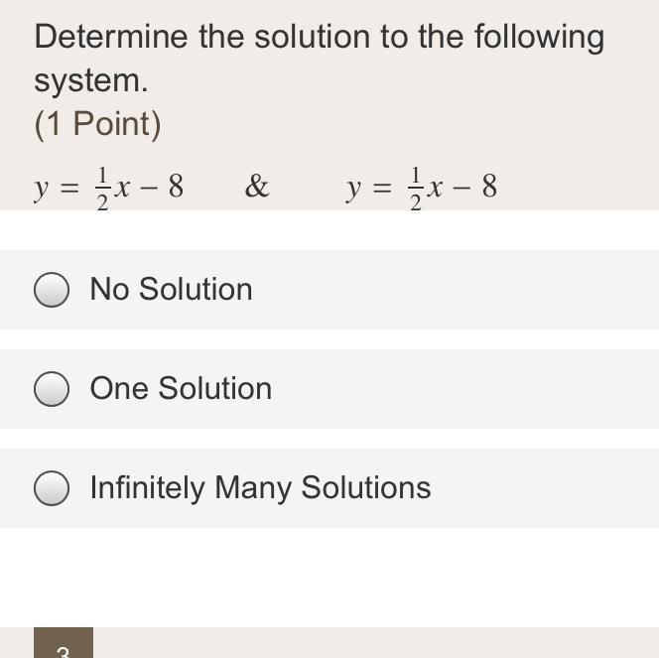Select the Infinitely Many Solutions radio button
Image resolution: width=659 pixels, height=658 pixels.
pyautogui.click(x=52, y=488)
